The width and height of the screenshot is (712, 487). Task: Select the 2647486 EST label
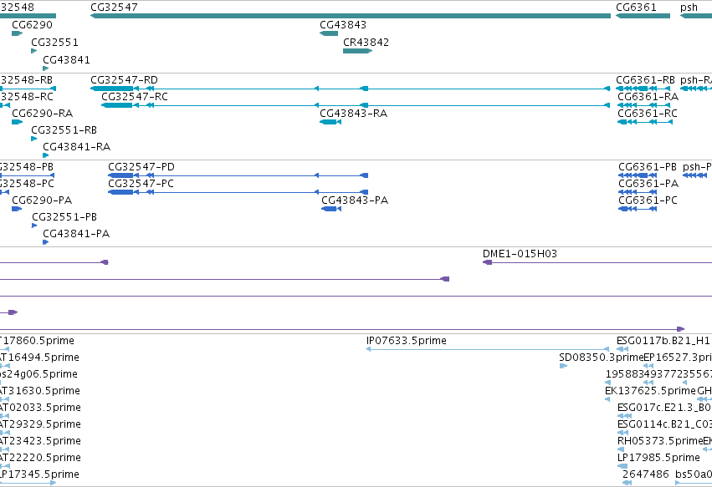(645, 474)
